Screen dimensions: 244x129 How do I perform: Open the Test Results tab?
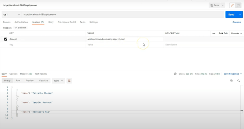[41, 74]
